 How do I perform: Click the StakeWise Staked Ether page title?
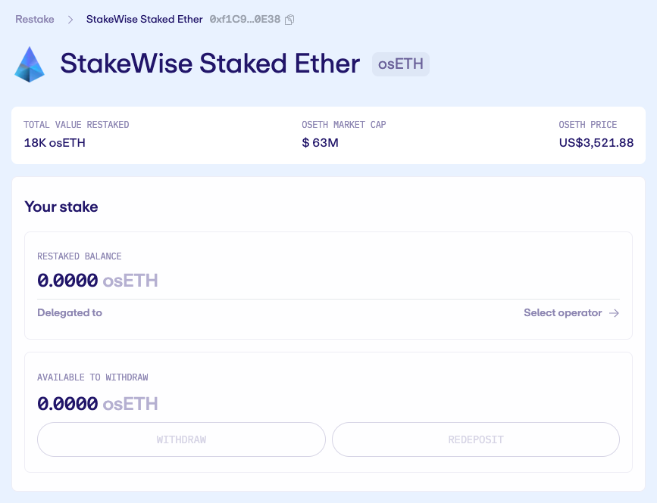[x=210, y=64]
